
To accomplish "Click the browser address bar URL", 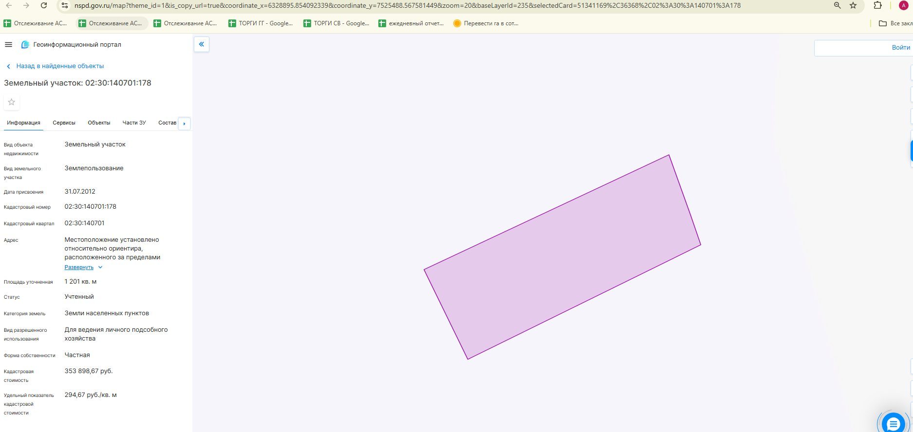I will (408, 6).
